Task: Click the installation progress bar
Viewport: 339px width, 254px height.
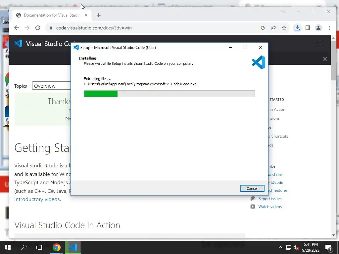Action: [x=169, y=94]
